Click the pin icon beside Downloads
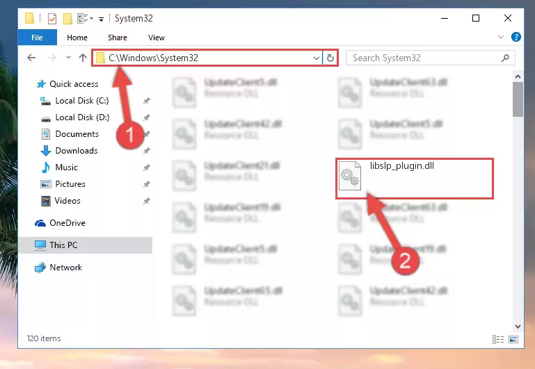The image size is (535, 369). (146, 151)
